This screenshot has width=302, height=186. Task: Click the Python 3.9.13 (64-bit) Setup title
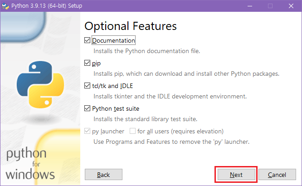click(x=47, y=6)
